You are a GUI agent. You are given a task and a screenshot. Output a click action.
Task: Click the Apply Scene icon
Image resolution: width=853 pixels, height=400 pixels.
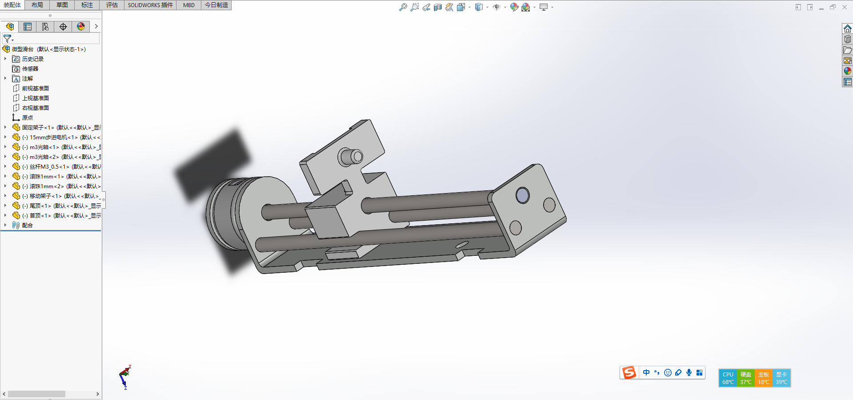coord(526,7)
